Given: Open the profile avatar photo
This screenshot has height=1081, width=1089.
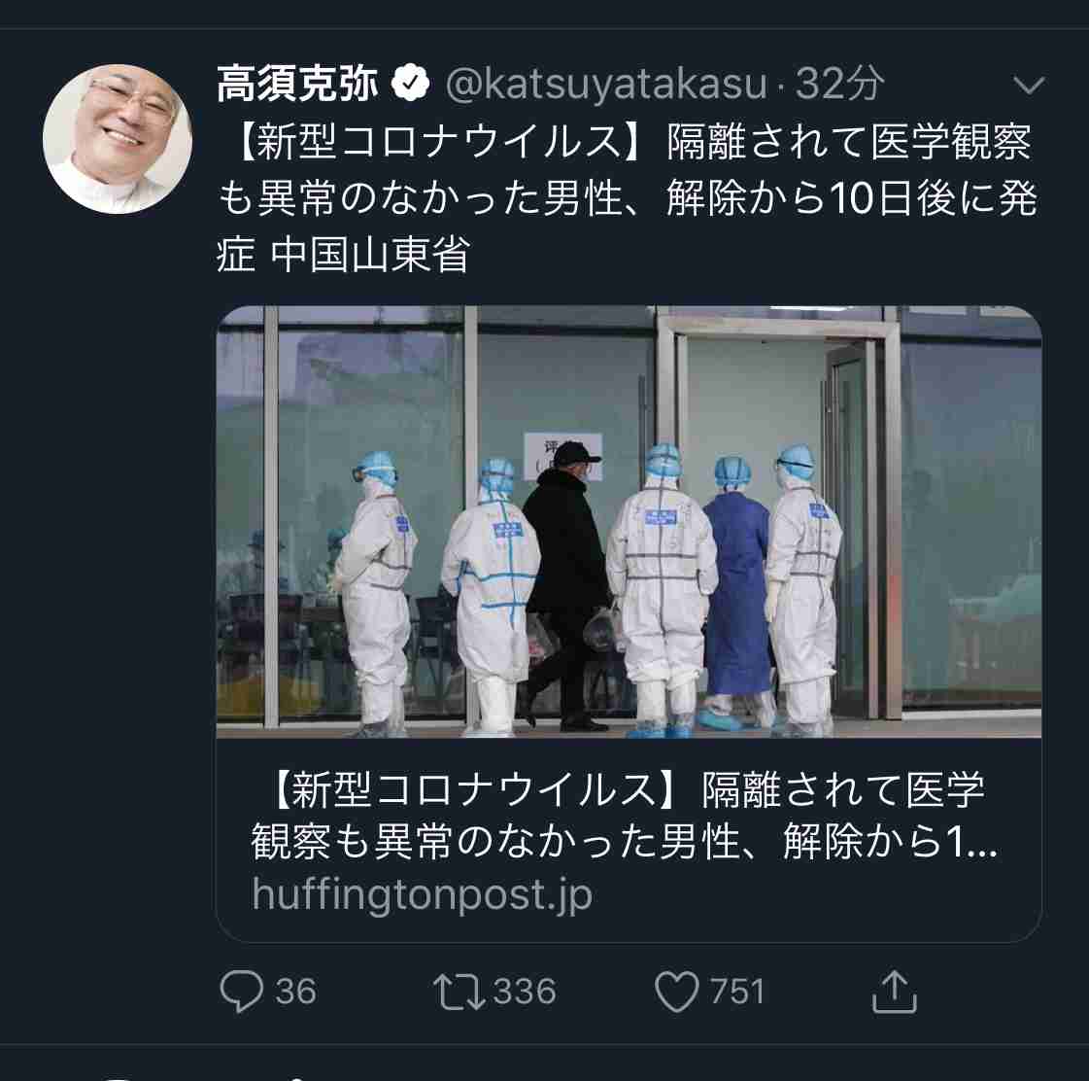Looking at the screenshot, I should coord(118,139).
